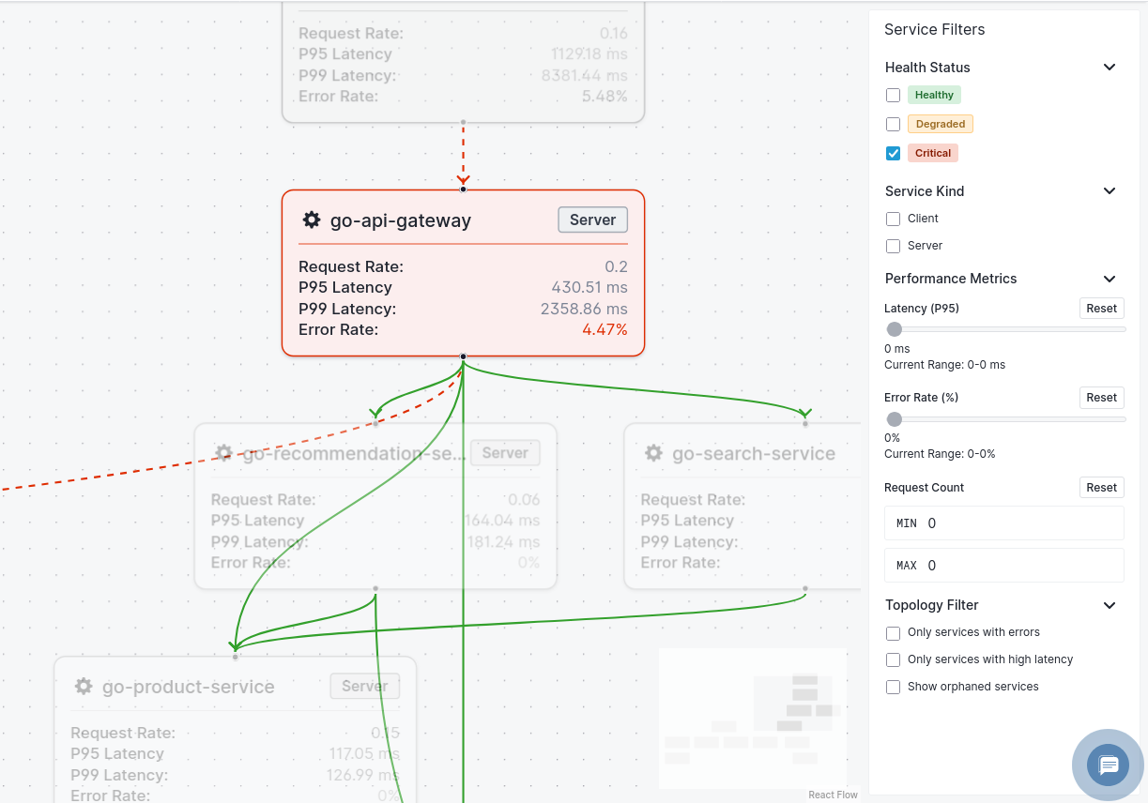Viewport: 1148px width, 803px height.
Task: Click the minimap overview thumbnail
Action: tap(753, 719)
